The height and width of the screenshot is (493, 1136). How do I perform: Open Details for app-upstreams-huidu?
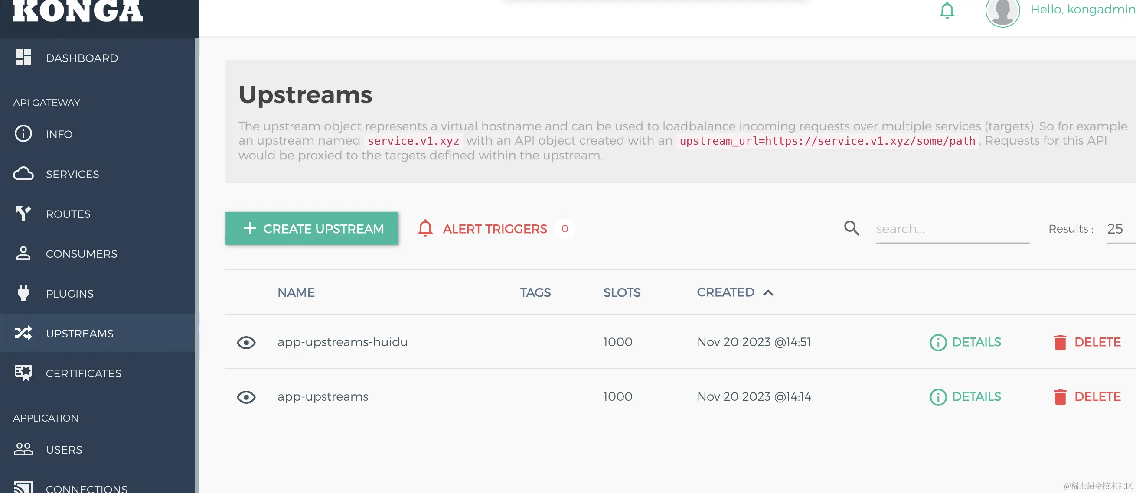(965, 342)
